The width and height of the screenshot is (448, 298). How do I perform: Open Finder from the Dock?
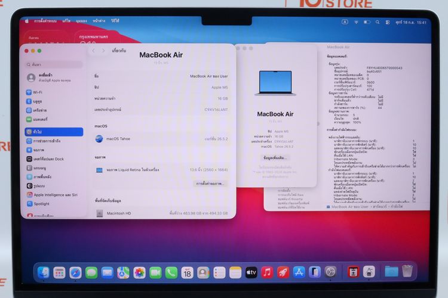[44, 272]
